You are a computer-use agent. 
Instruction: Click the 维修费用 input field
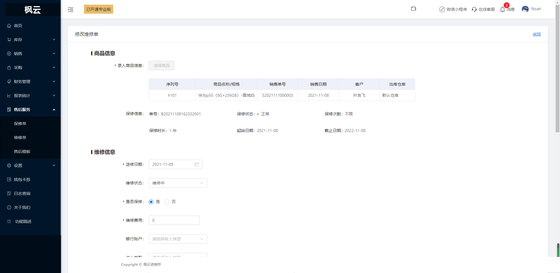174,220
